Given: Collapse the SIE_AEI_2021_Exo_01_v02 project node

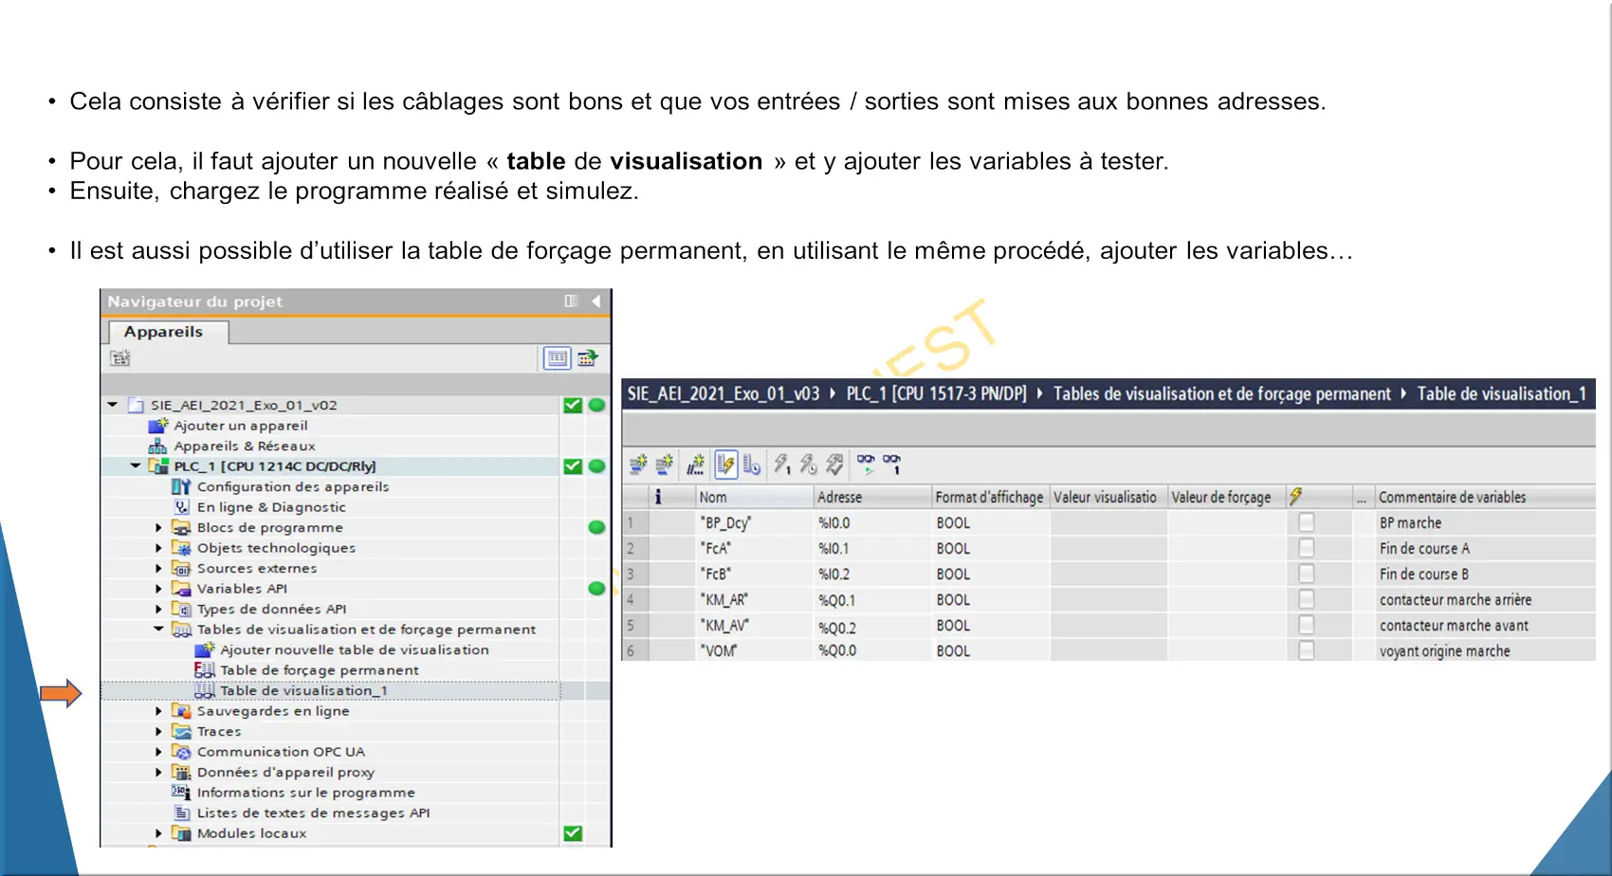Looking at the screenshot, I should point(113,405).
